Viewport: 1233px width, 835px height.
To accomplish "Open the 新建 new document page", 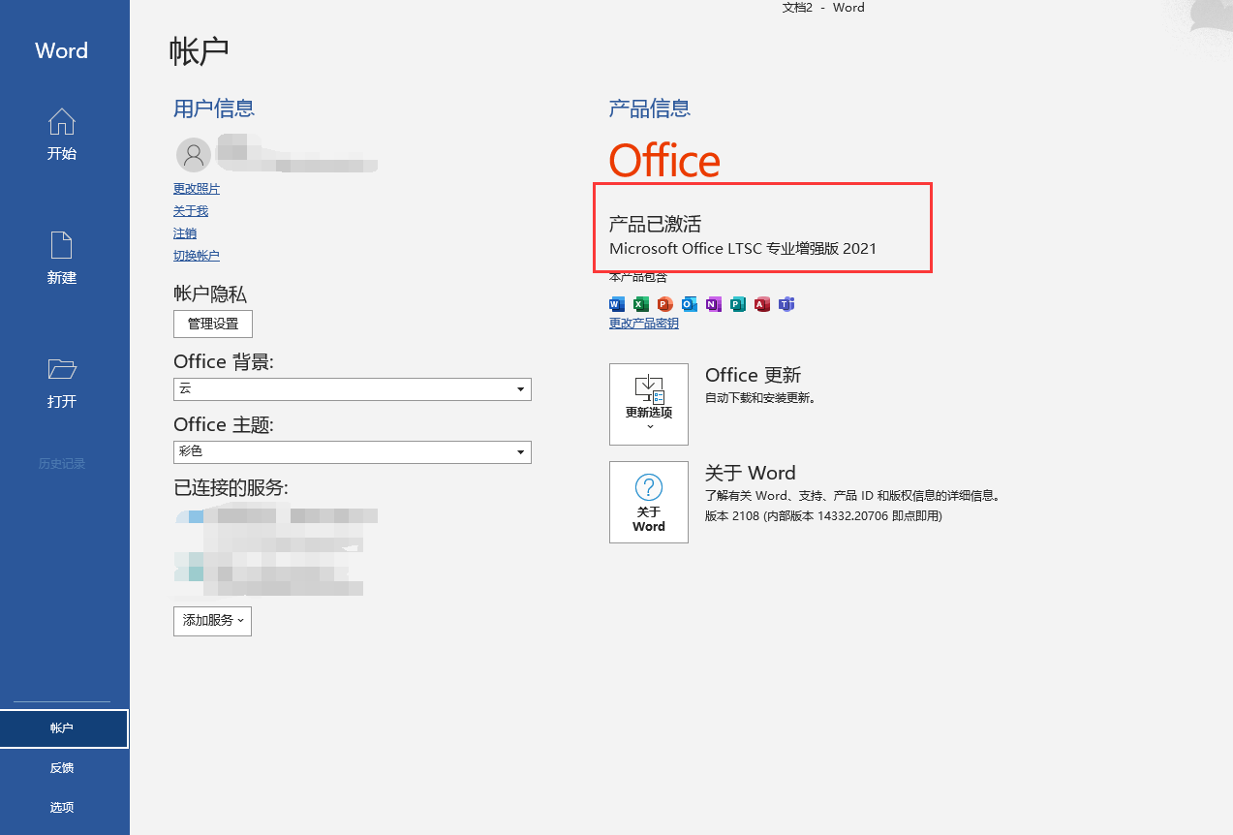I will [62, 259].
